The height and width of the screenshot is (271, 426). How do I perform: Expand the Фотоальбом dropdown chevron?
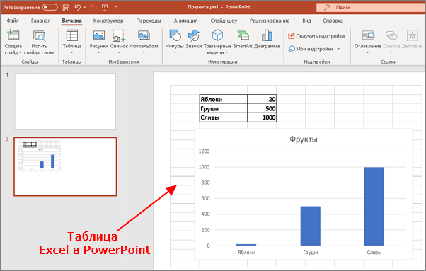point(144,52)
